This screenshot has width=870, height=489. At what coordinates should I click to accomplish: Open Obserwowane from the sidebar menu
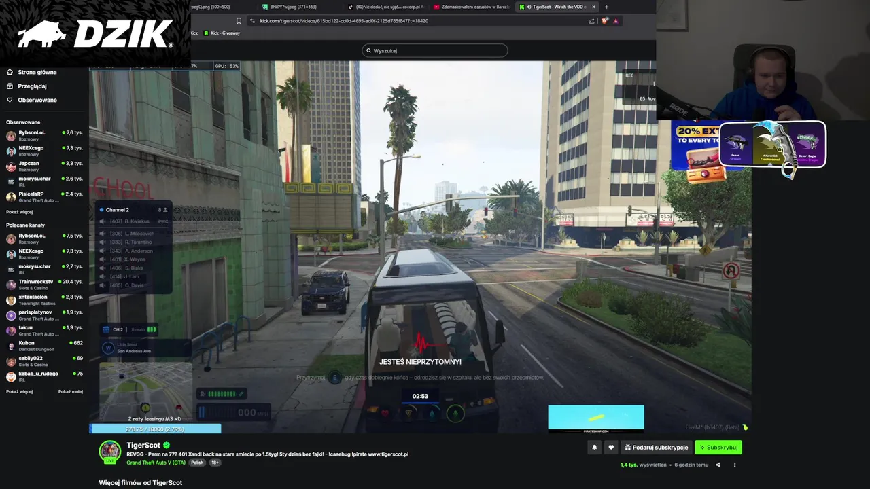(x=37, y=100)
